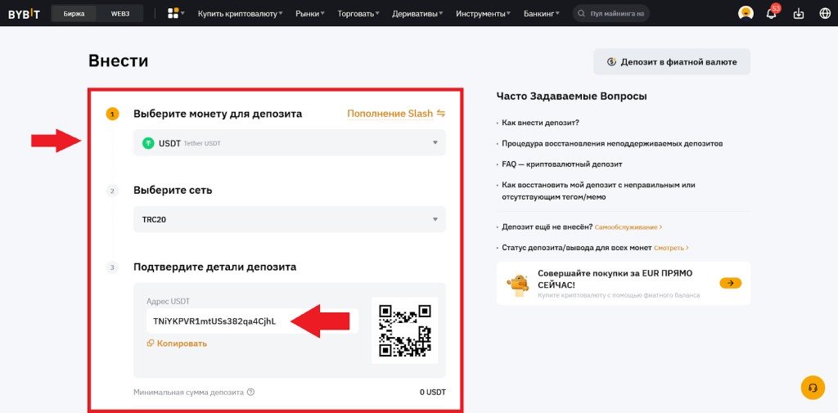Click the BYBIT logo

(x=24, y=14)
